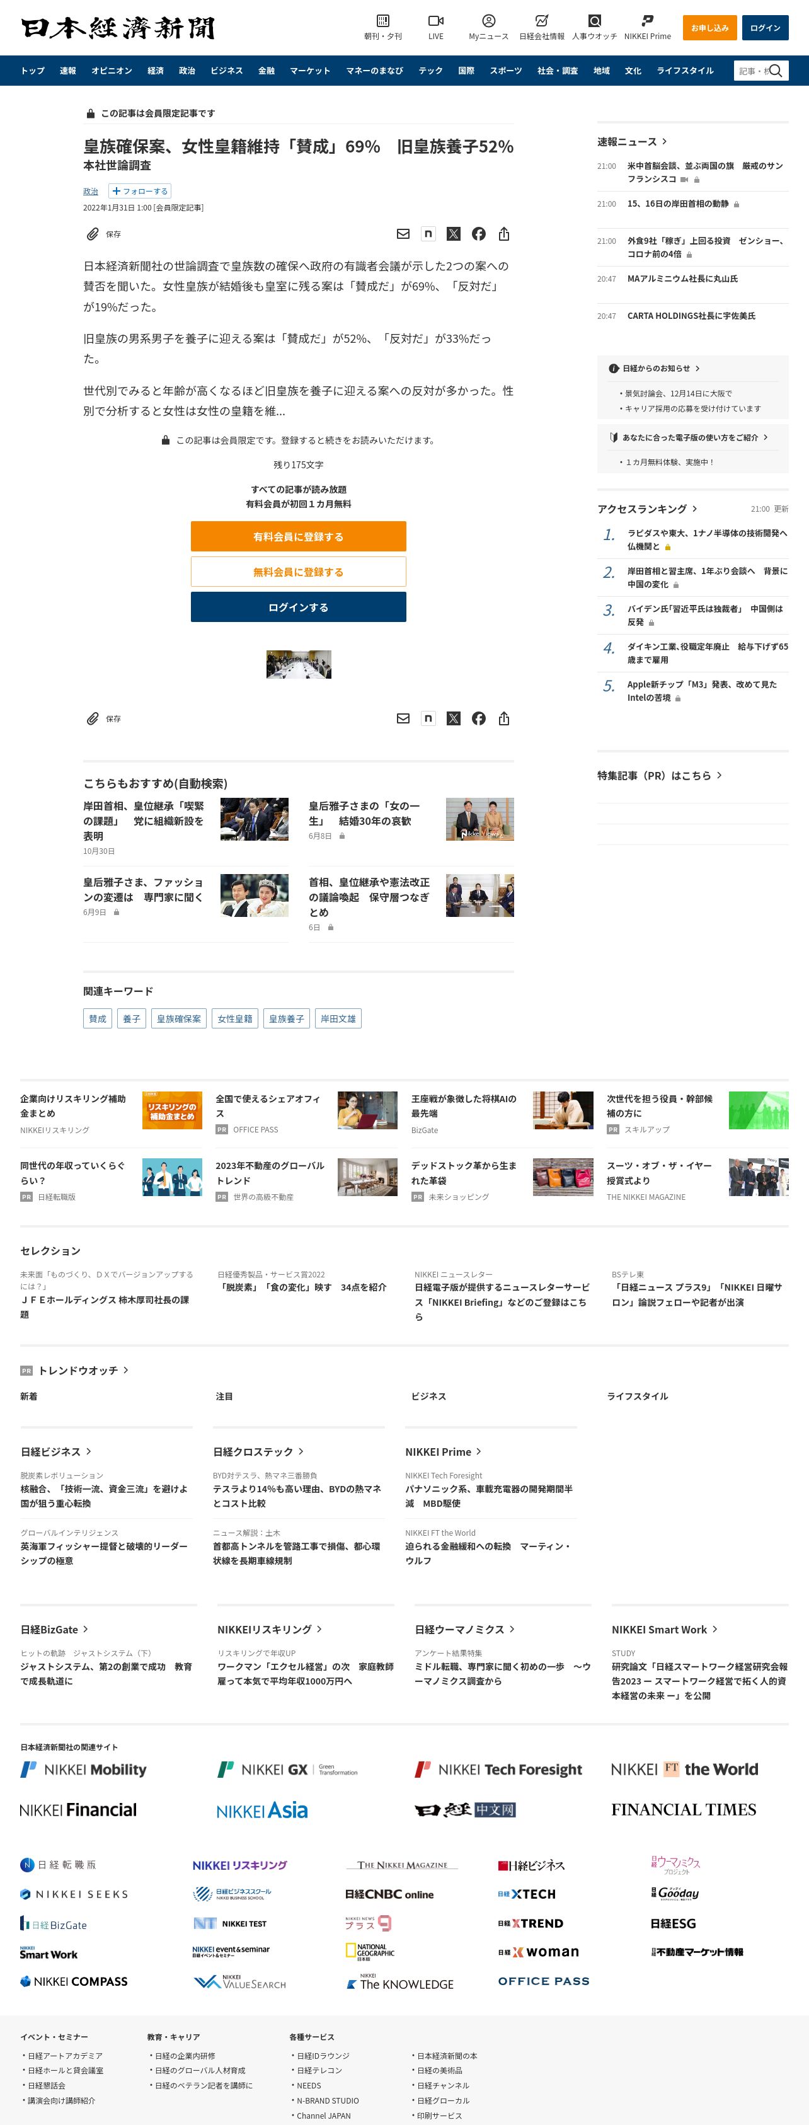Open the 日経会社情報 chart icon
The image size is (809, 2125).
point(541,21)
